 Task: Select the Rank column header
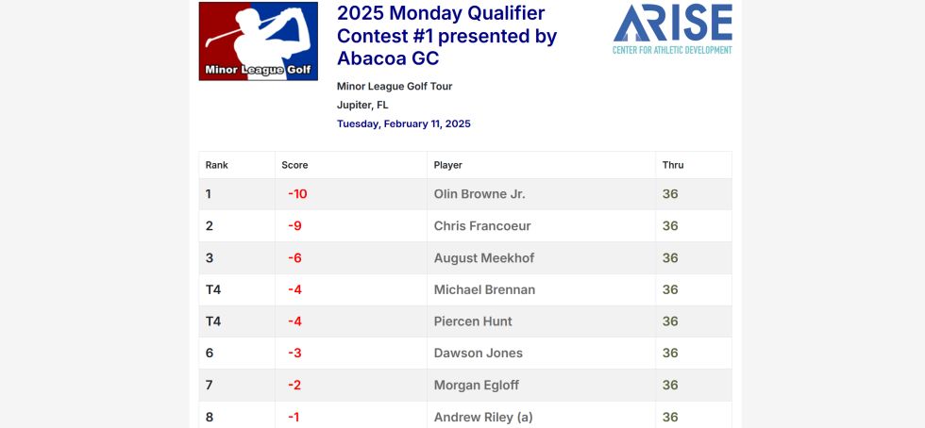pyautogui.click(x=216, y=165)
